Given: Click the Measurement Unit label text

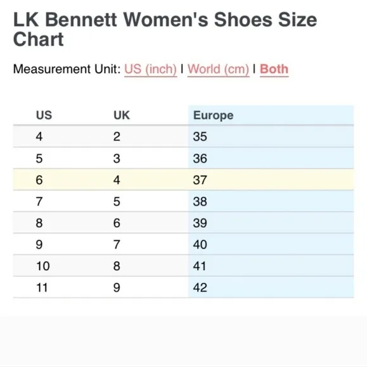Looking at the screenshot, I should click(67, 69).
